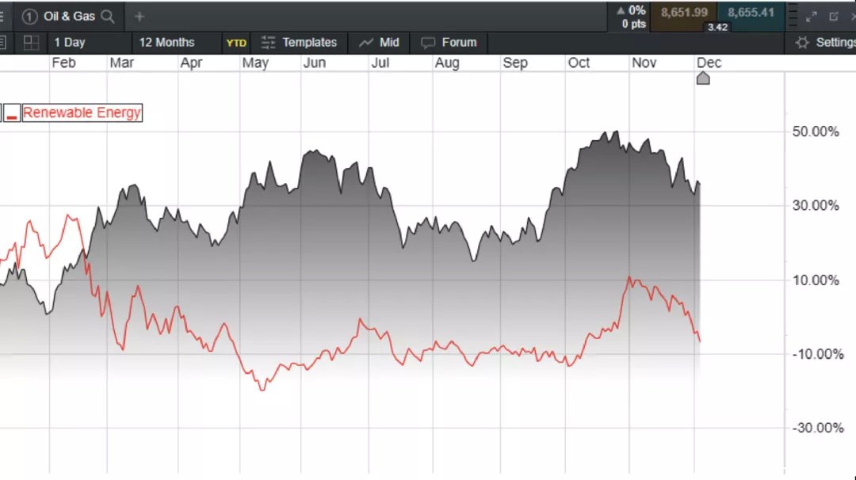Click the grey Dec timeline marker

703,78
